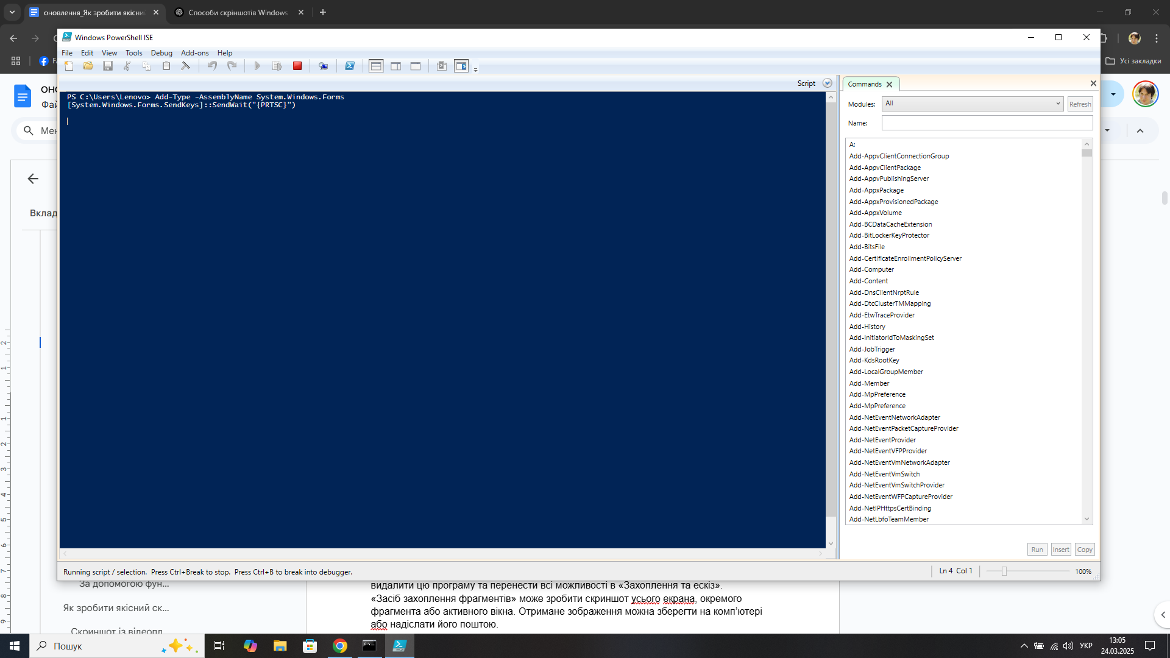Select Add-KdsRootKey in the command list
1170x658 pixels.
874,360
